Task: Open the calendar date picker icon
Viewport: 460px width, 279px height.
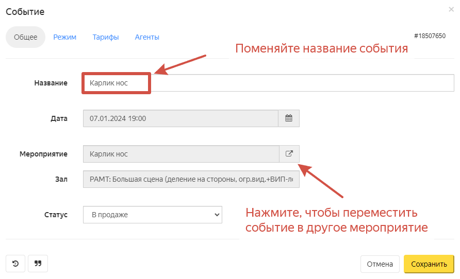Action: (289, 118)
